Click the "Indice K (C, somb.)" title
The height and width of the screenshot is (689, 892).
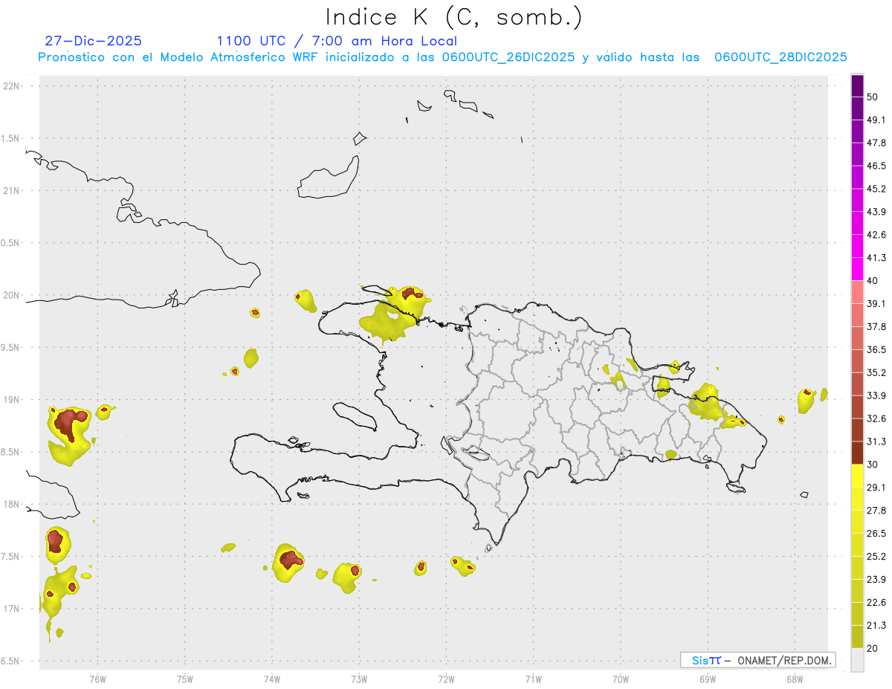coord(453,18)
